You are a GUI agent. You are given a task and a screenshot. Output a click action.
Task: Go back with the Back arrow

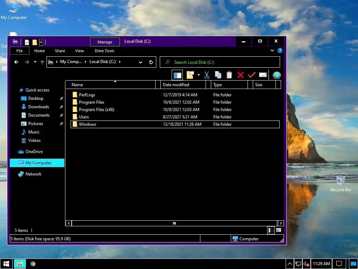pos(16,62)
